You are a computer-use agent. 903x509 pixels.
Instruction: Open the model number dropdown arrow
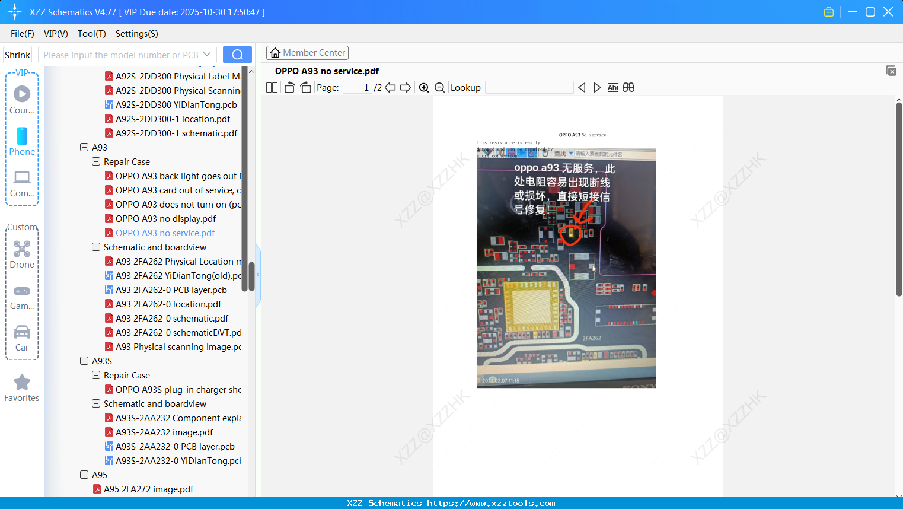coord(207,55)
